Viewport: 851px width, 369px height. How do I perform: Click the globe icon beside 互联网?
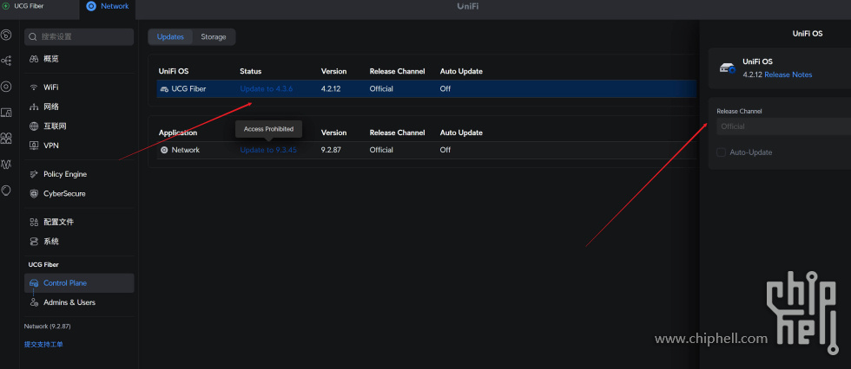(34, 126)
